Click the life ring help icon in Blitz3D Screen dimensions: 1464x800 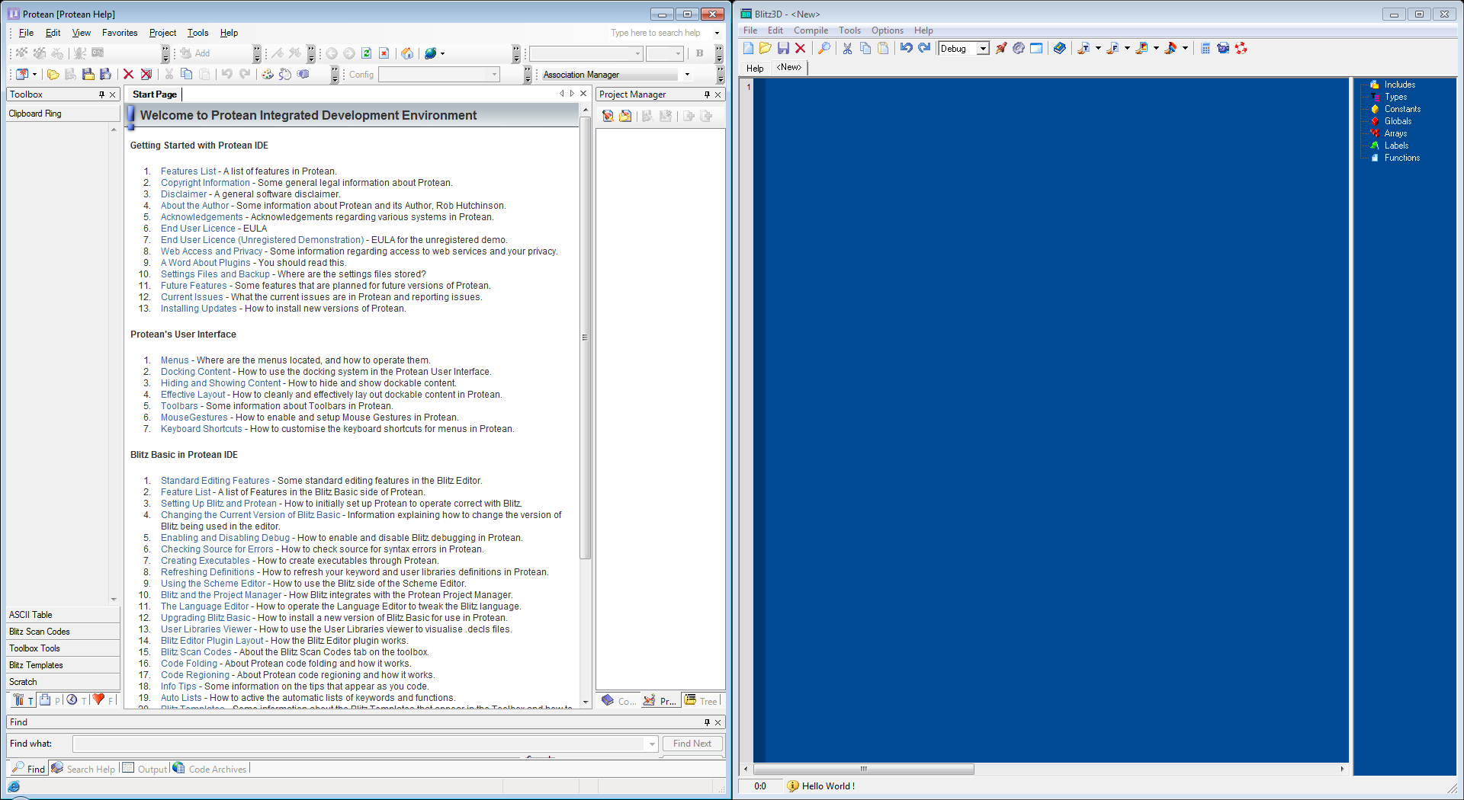pyautogui.click(x=1241, y=49)
